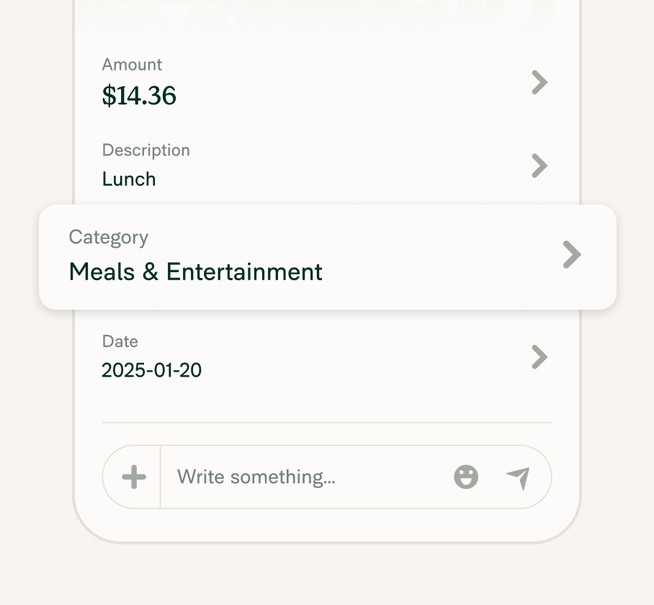The height and width of the screenshot is (605, 654).
Task: Expand the Amount row chevron
Action: pyautogui.click(x=539, y=83)
